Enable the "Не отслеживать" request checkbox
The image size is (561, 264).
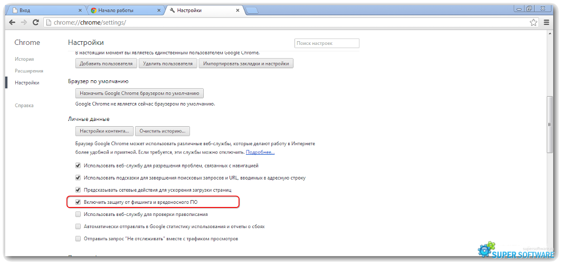(x=78, y=239)
